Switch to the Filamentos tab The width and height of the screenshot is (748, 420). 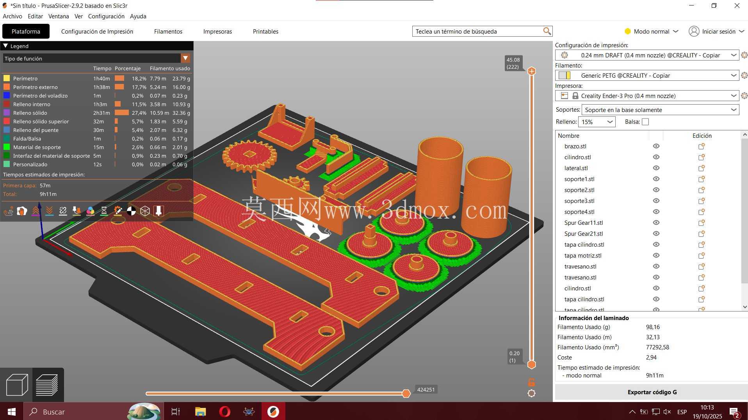pos(168,31)
